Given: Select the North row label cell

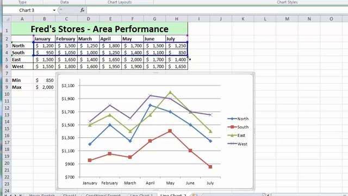Looking at the screenshot, I should [x=22, y=46].
